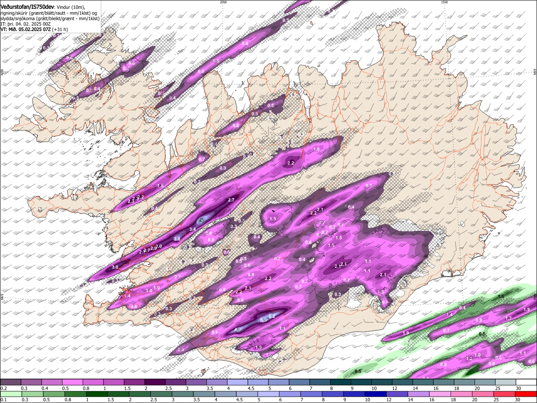
Task: Click the 3.4 precipitation value on the map
Action: click(193, 230)
